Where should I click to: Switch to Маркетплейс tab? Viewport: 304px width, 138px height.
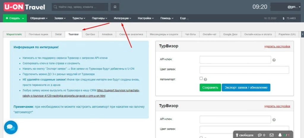coord(14,34)
